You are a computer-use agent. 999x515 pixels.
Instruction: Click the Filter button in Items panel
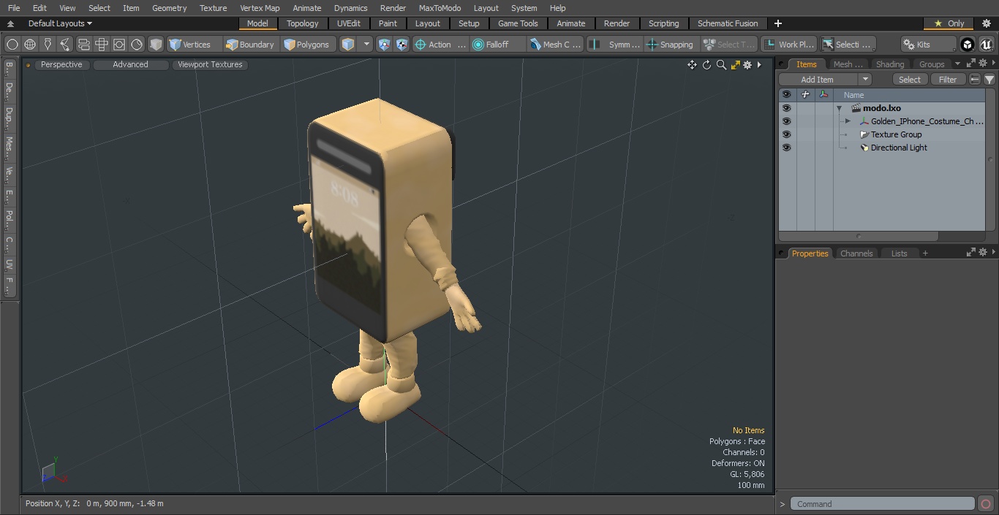pos(948,79)
